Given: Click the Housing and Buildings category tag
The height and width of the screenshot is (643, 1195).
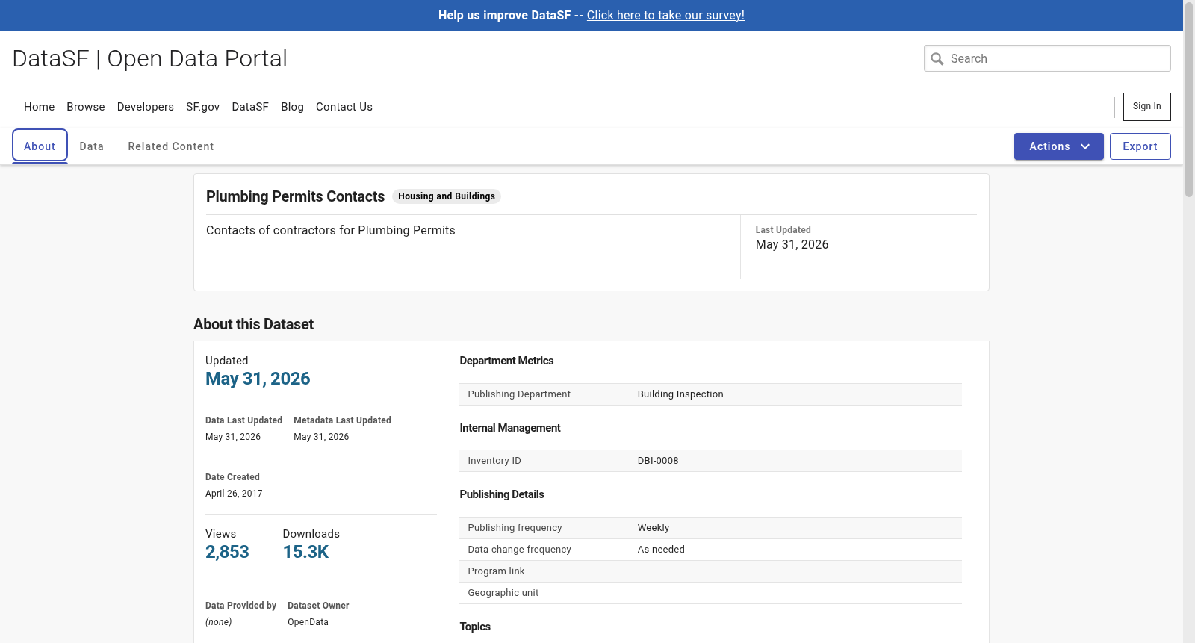Looking at the screenshot, I should click(x=447, y=196).
